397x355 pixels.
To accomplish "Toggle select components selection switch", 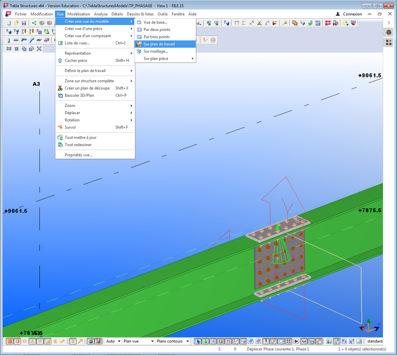I will click(x=205, y=341).
